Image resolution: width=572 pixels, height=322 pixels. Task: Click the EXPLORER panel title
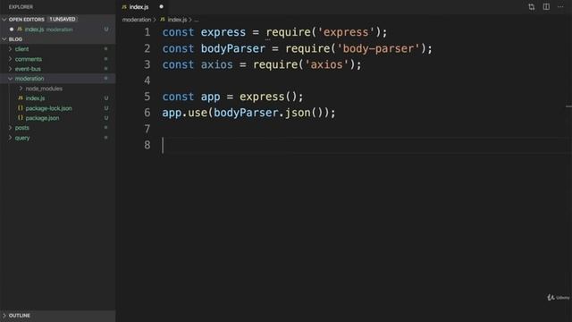[21, 7]
